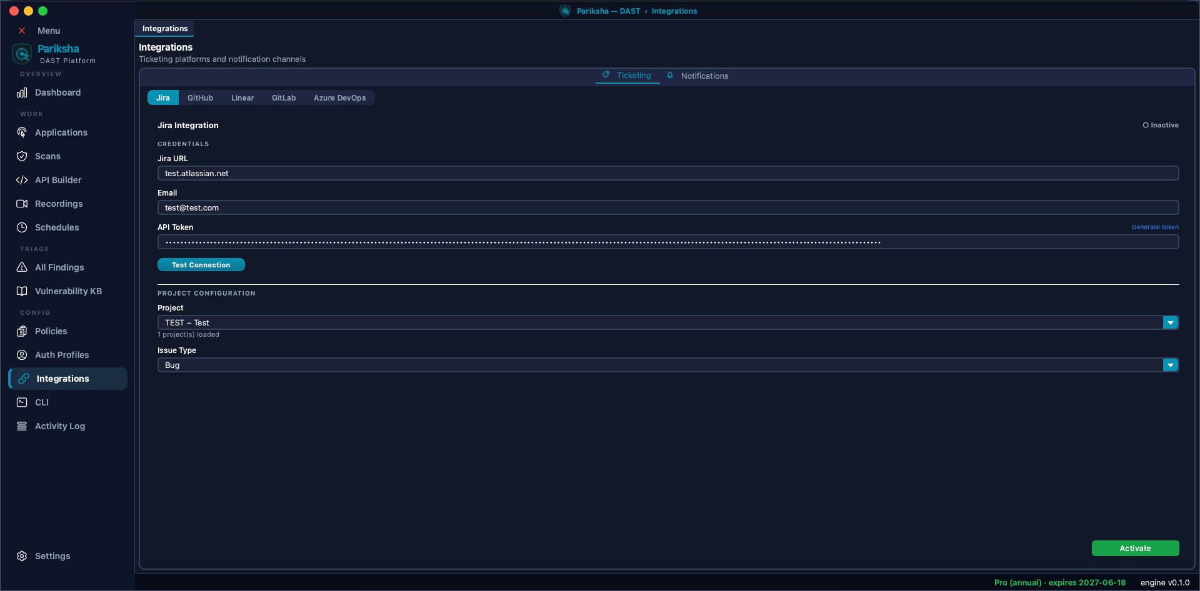The height and width of the screenshot is (591, 1200).
Task: Click the Applications fingerprint icon
Action: click(22, 132)
